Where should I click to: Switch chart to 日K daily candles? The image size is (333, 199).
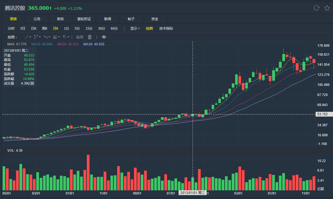pos(34,28)
